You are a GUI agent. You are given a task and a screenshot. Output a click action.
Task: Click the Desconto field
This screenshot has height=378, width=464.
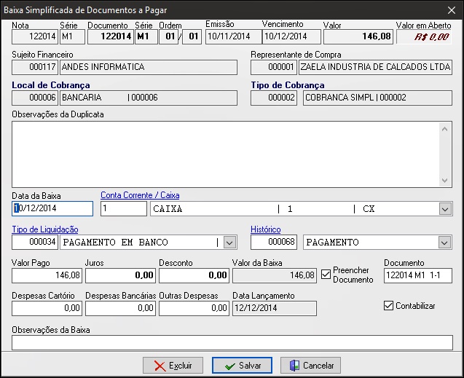point(194,275)
